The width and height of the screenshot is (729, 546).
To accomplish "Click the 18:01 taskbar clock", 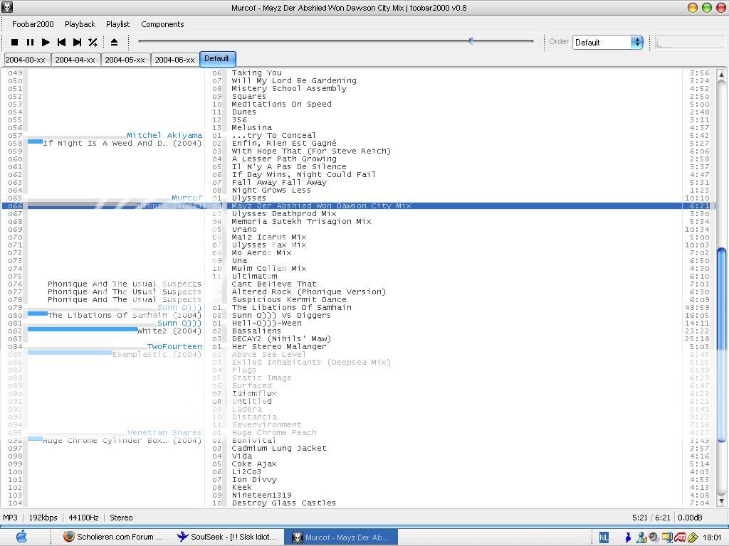I will coord(712,537).
